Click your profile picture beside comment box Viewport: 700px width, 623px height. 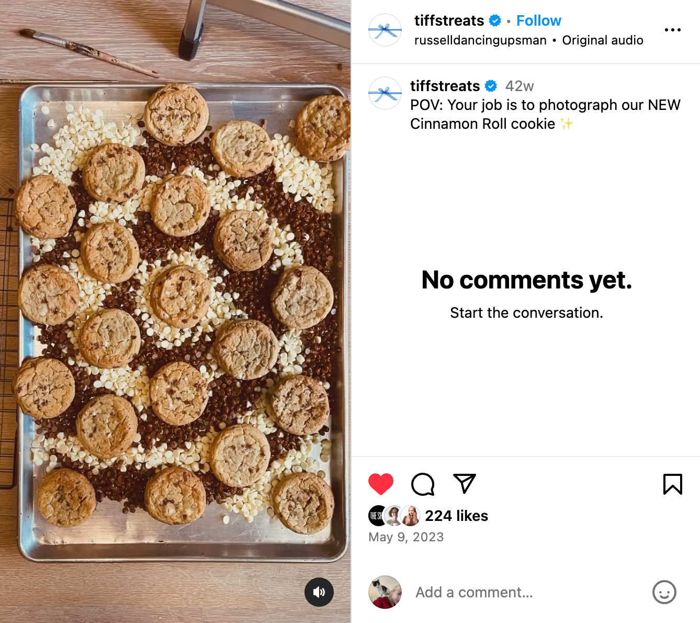click(x=385, y=592)
